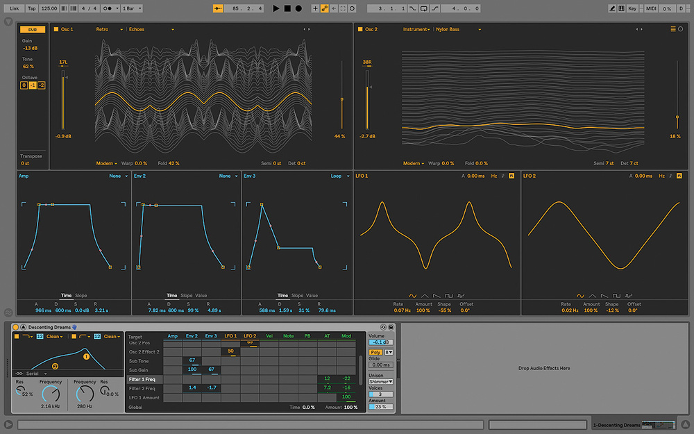The width and height of the screenshot is (694, 434).
Task: Toggle the loop switch in transport
Action: pos(423,8)
